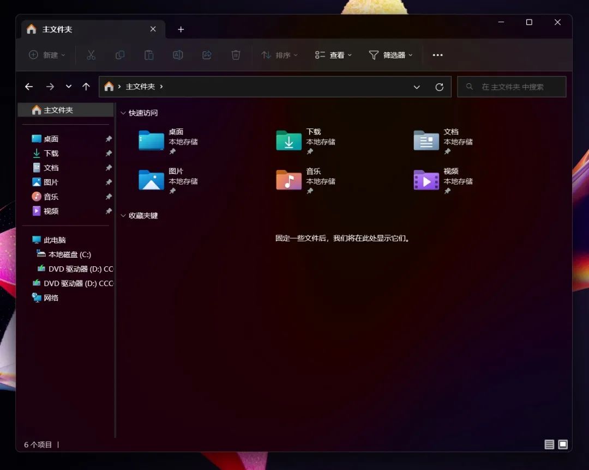Open the 排序 sort dropdown

279,55
